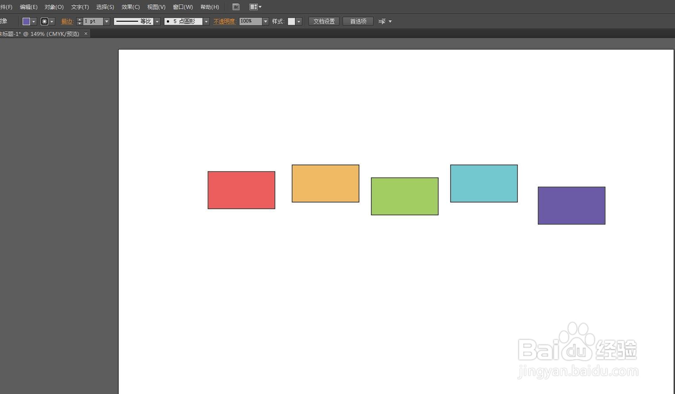The height and width of the screenshot is (394, 675).
Task: Open the stroke weight 1 pt dropdown
Action: click(x=107, y=21)
